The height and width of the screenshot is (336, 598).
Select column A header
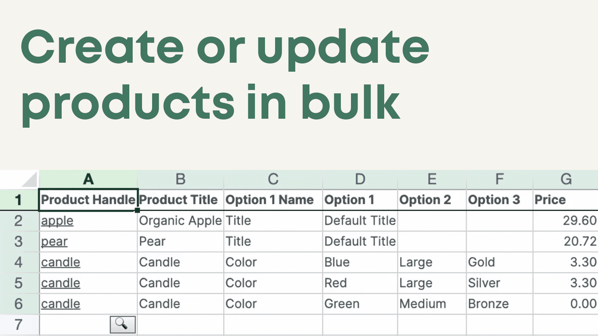pyautogui.click(x=88, y=179)
